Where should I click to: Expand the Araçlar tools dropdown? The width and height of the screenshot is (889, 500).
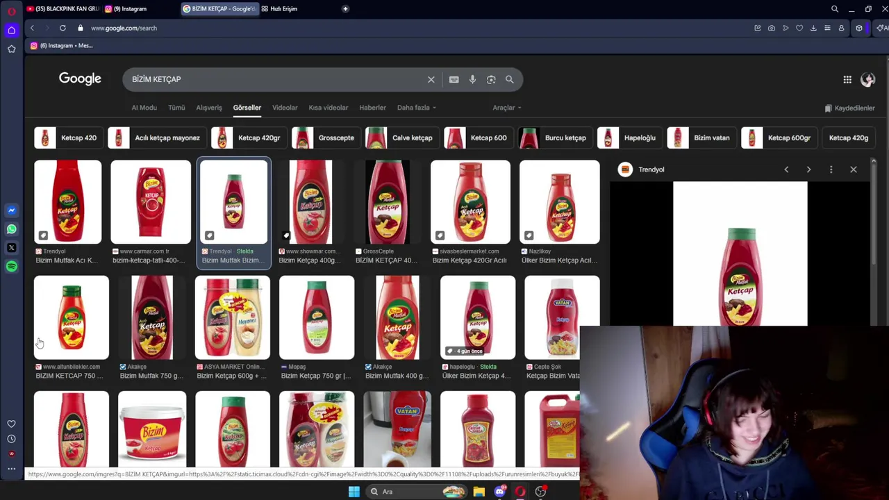tap(507, 108)
